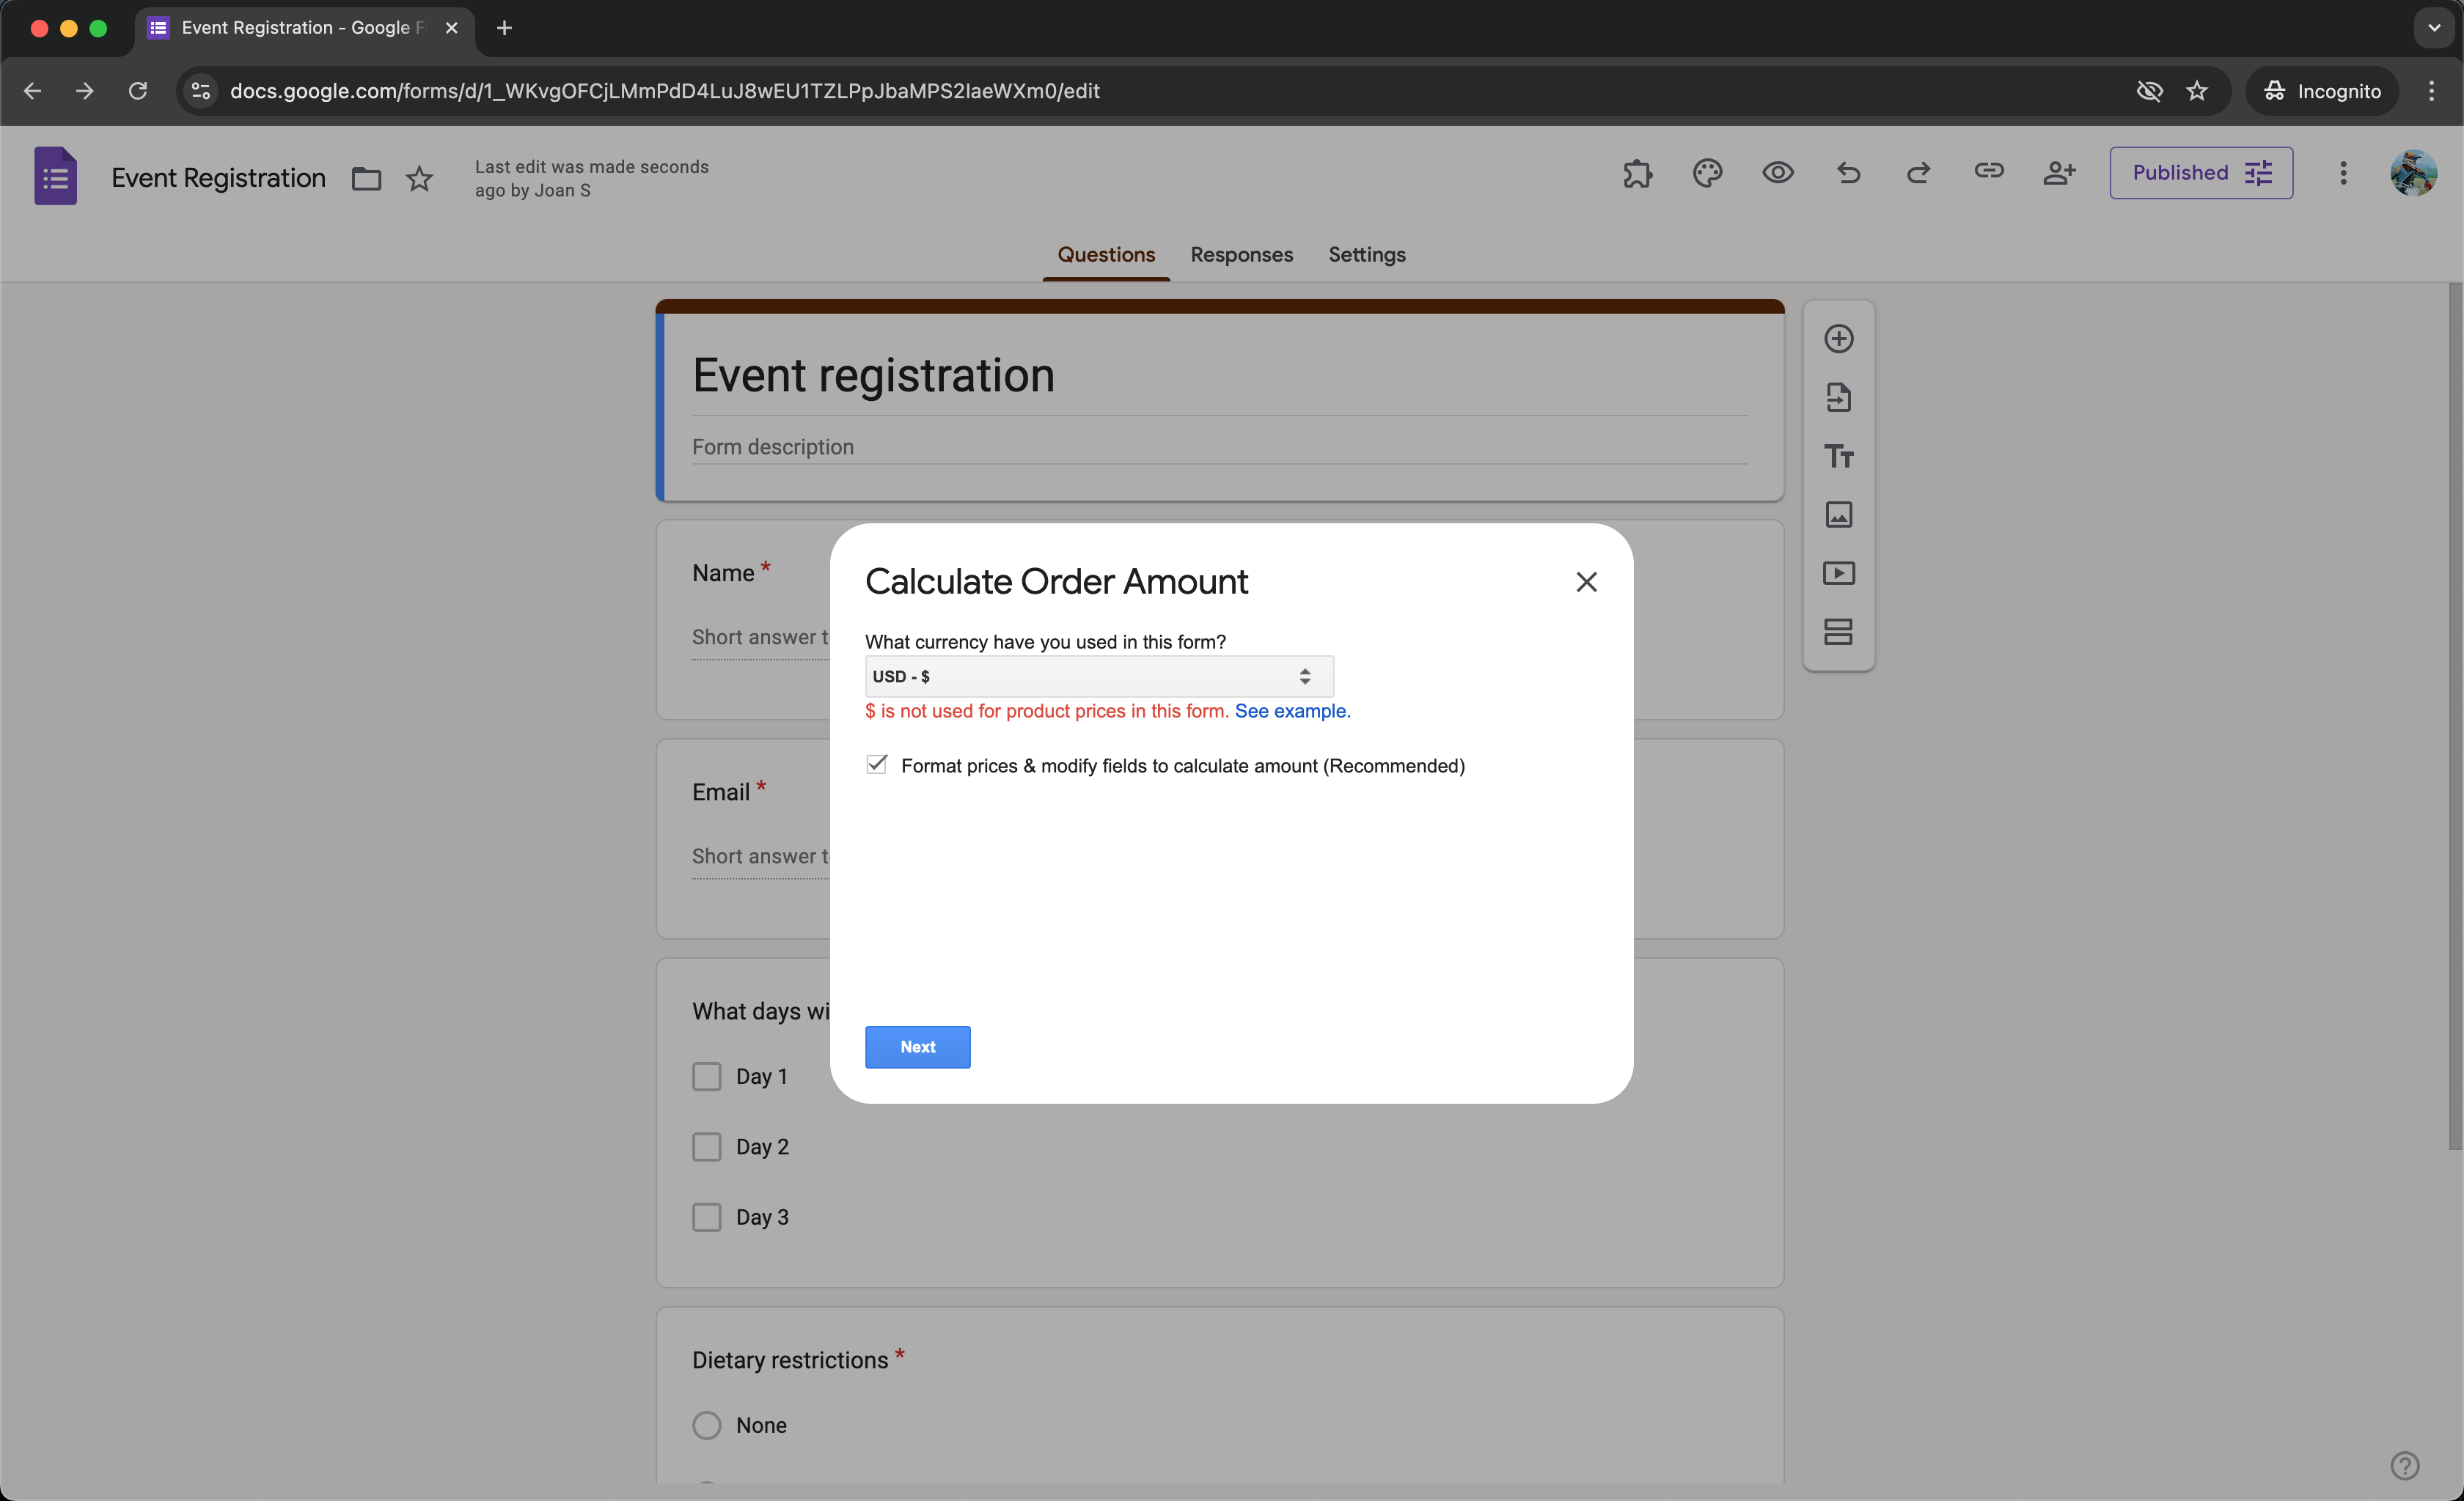The image size is (2464, 1501).
Task: Add a video from the sidebar
Action: pyautogui.click(x=1838, y=574)
